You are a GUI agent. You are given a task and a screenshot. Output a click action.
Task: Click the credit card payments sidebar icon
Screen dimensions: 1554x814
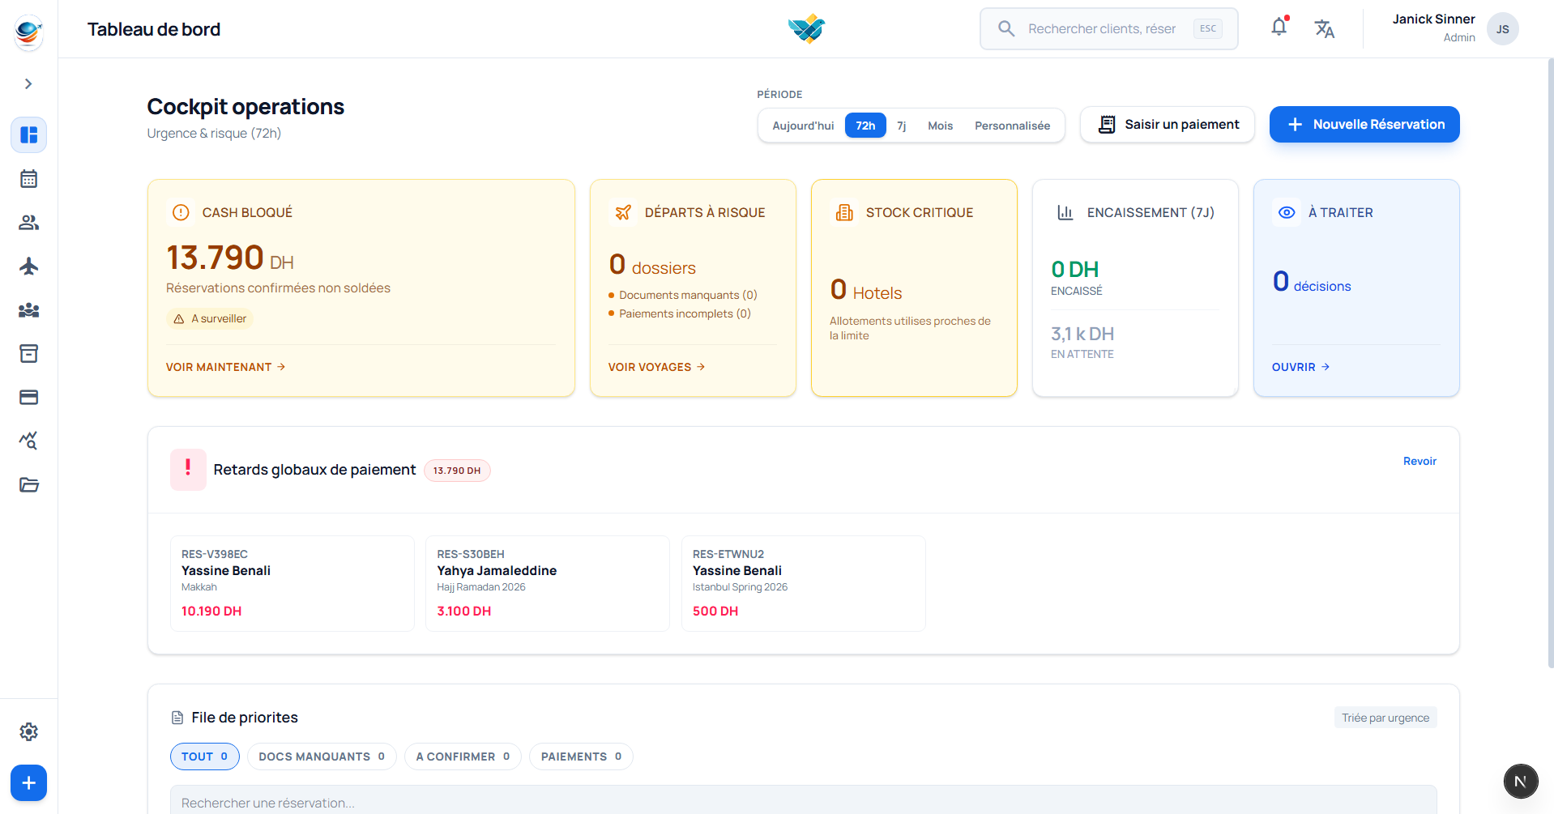tap(28, 398)
